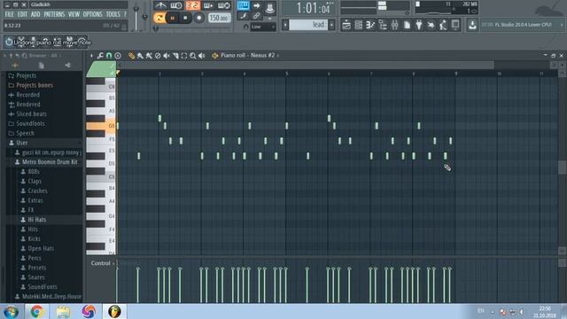Select the Delete tool in piano roll toolbar
Screen dimensions: 567x319
pos(158,55)
